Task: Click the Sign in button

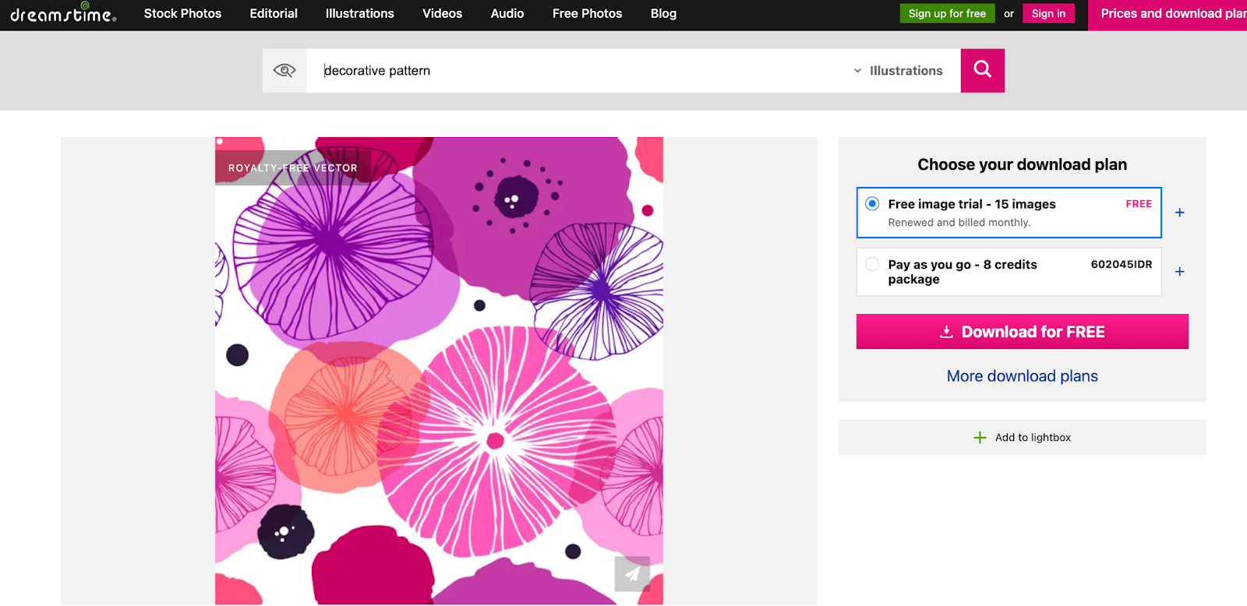Action: [1048, 13]
